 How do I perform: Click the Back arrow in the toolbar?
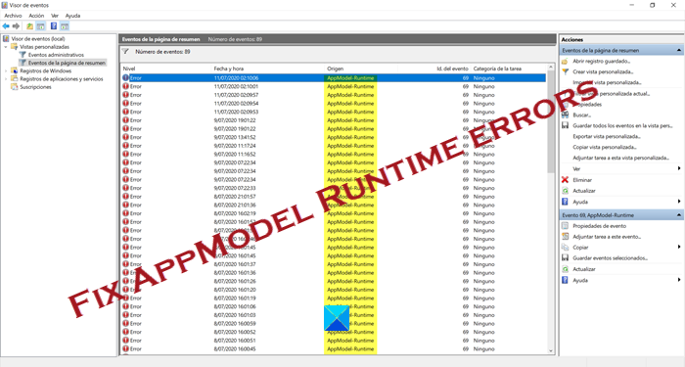coord(6,26)
